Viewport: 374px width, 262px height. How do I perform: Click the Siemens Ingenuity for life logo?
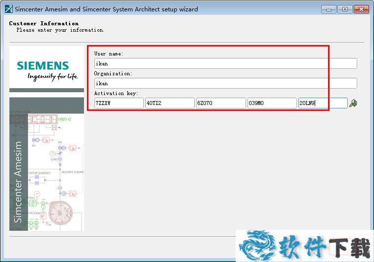tap(47, 70)
